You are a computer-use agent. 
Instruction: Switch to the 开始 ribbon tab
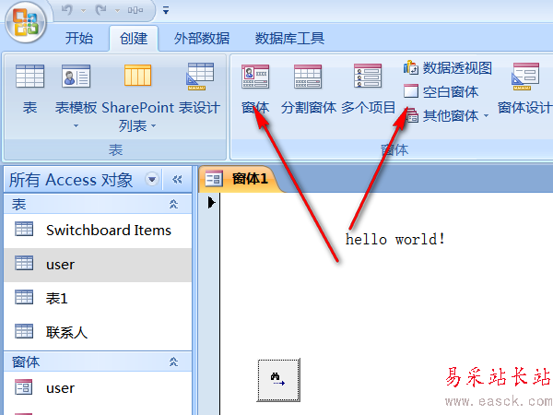pos(79,38)
